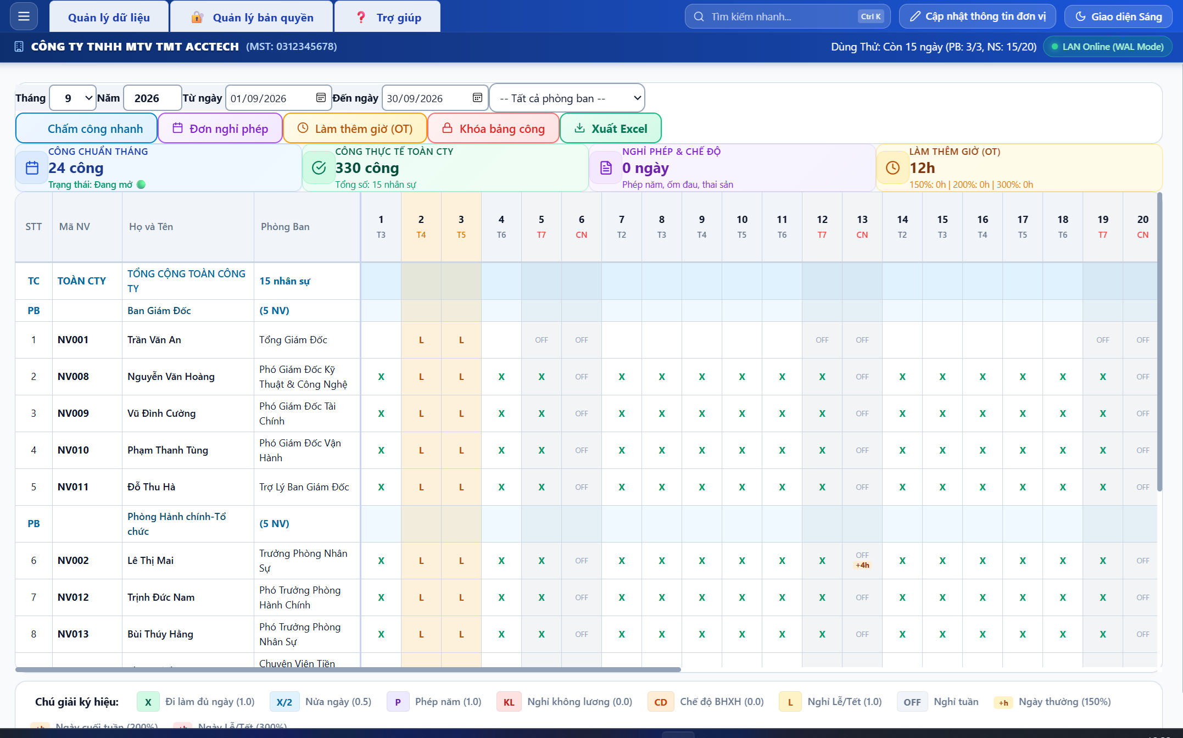Click the LAN Online (WAL Mode) status badge
The height and width of the screenshot is (738, 1183).
[1107, 47]
